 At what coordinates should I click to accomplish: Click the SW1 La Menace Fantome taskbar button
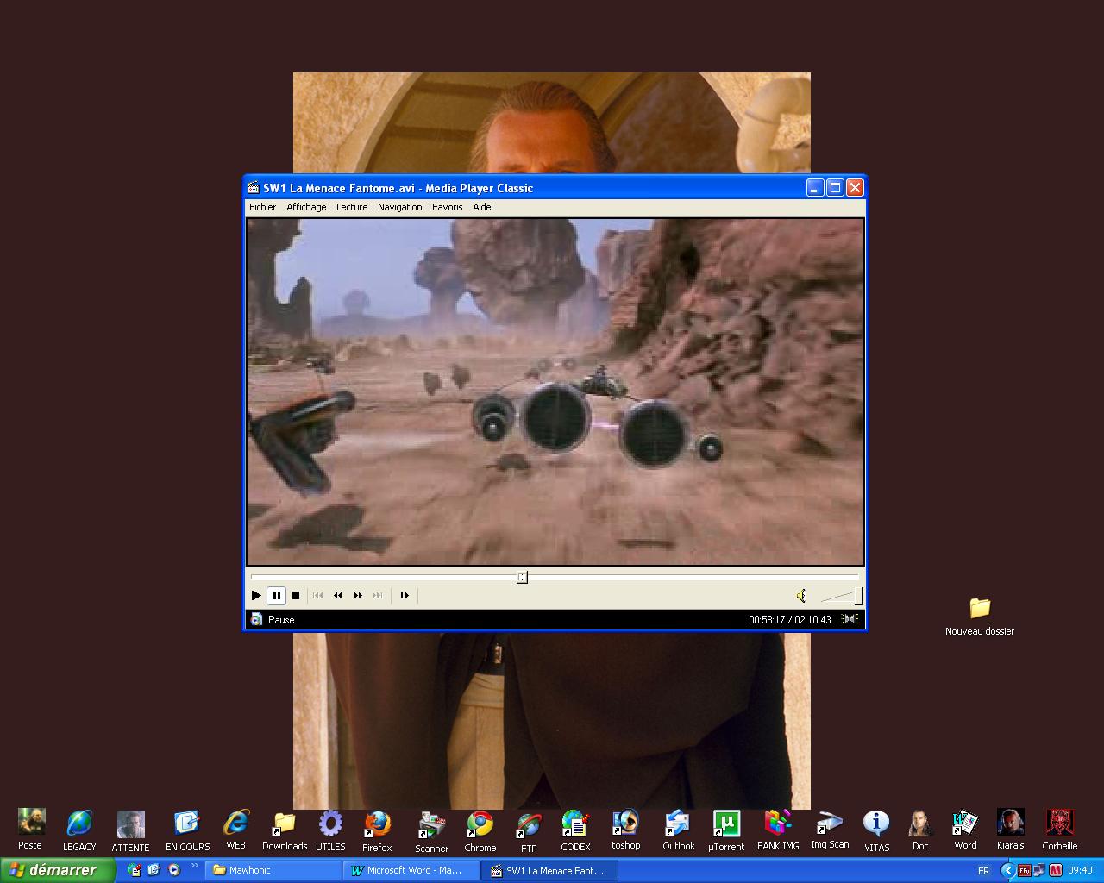(x=549, y=870)
